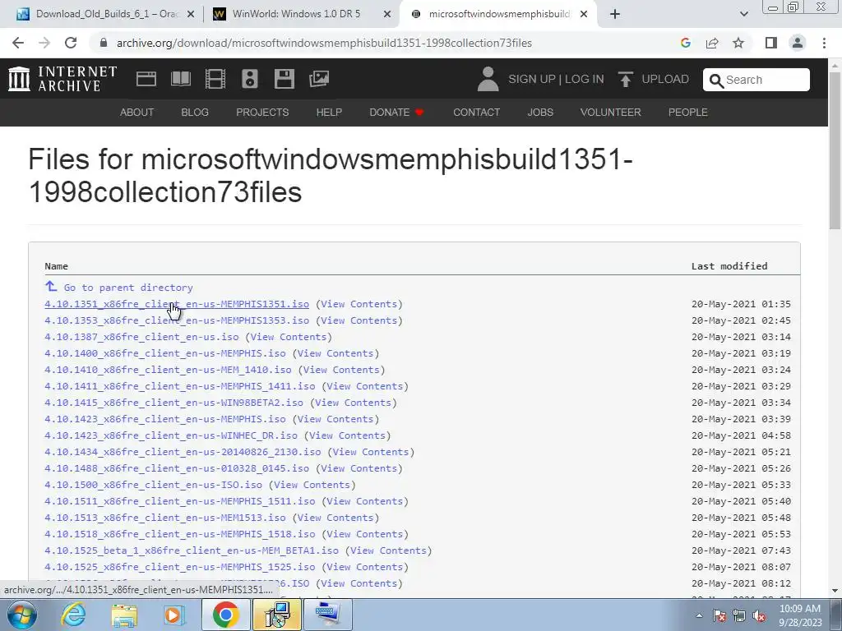
Task: Open the Audio speaker icon
Action: (x=250, y=79)
